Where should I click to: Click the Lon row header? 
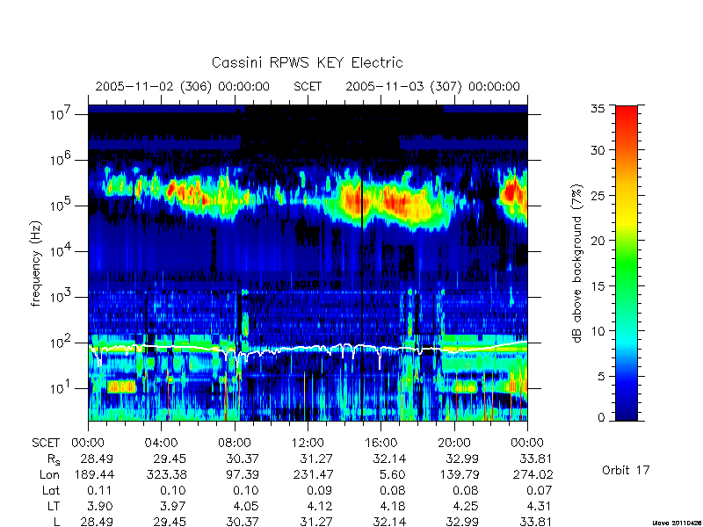click(49, 474)
